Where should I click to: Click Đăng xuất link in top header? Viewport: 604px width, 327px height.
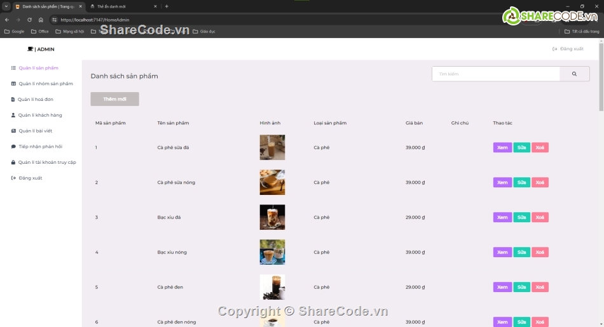[568, 49]
